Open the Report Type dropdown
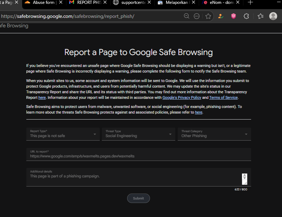This screenshot has height=217, width=282. coord(63,134)
